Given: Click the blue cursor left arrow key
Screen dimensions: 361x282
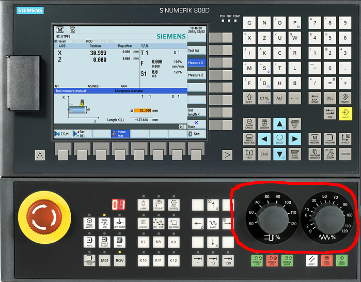Looking at the screenshot, I should pyautogui.click(x=264, y=139).
